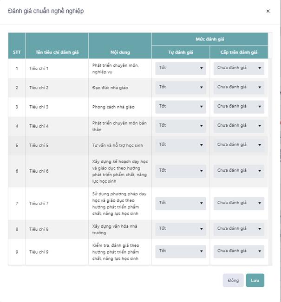The image size is (281, 302).
Task: Open Cấp trên đánh giá dropdown for Tiêu chí 4
Action: point(239,126)
